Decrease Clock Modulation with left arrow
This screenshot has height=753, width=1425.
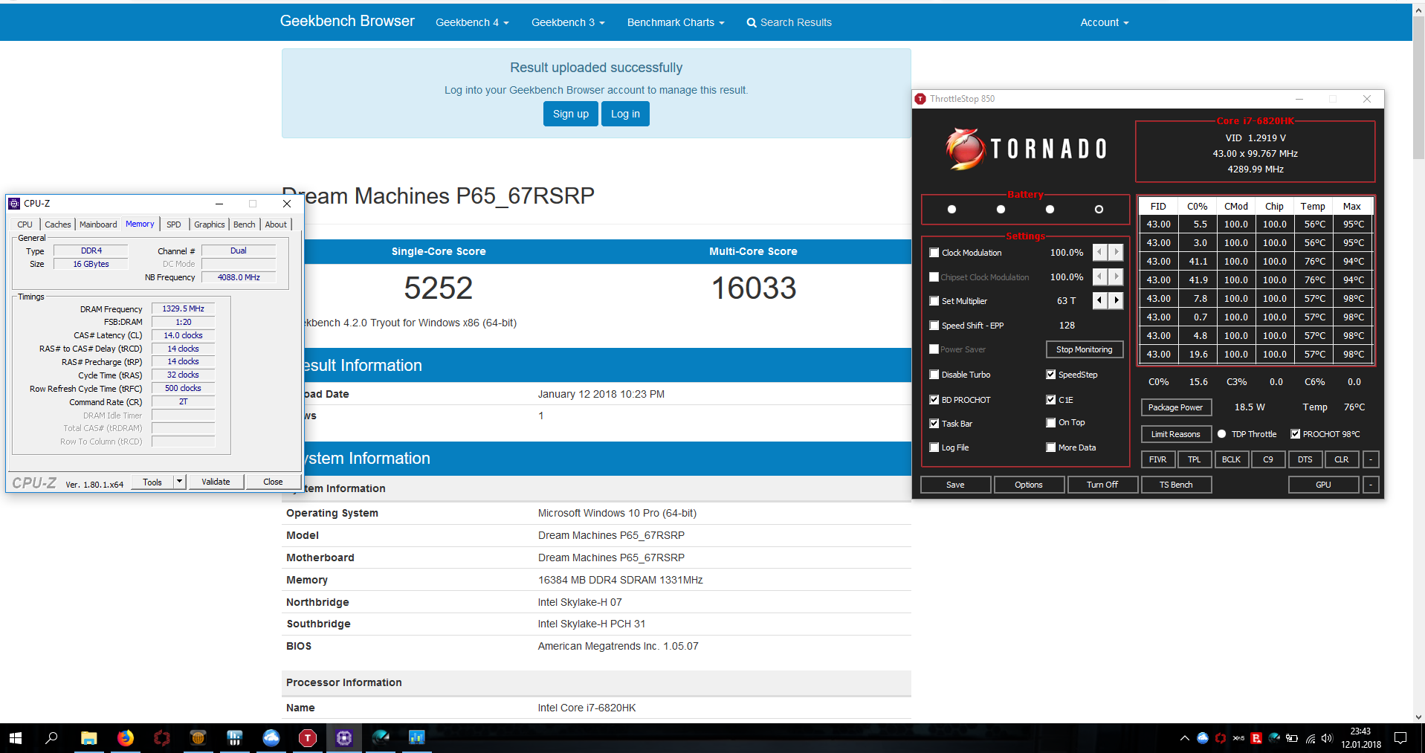1099,253
